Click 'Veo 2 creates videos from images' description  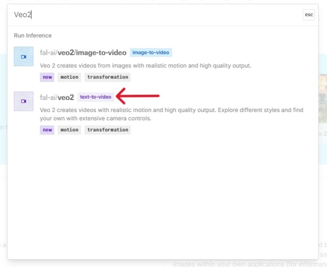[x=146, y=66]
